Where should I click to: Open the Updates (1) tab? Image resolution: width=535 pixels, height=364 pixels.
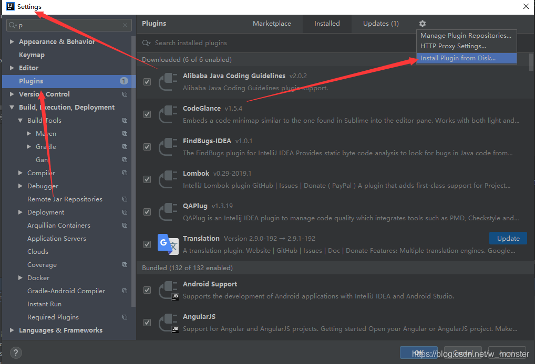click(x=381, y=24)
